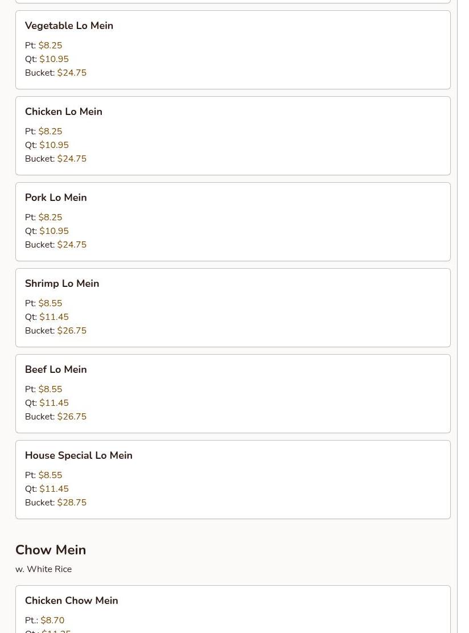Click the Vegetable Lo Mein item title
Viewport: 469px width, 633px height.
pyautogui.click(x=69, y=26)
